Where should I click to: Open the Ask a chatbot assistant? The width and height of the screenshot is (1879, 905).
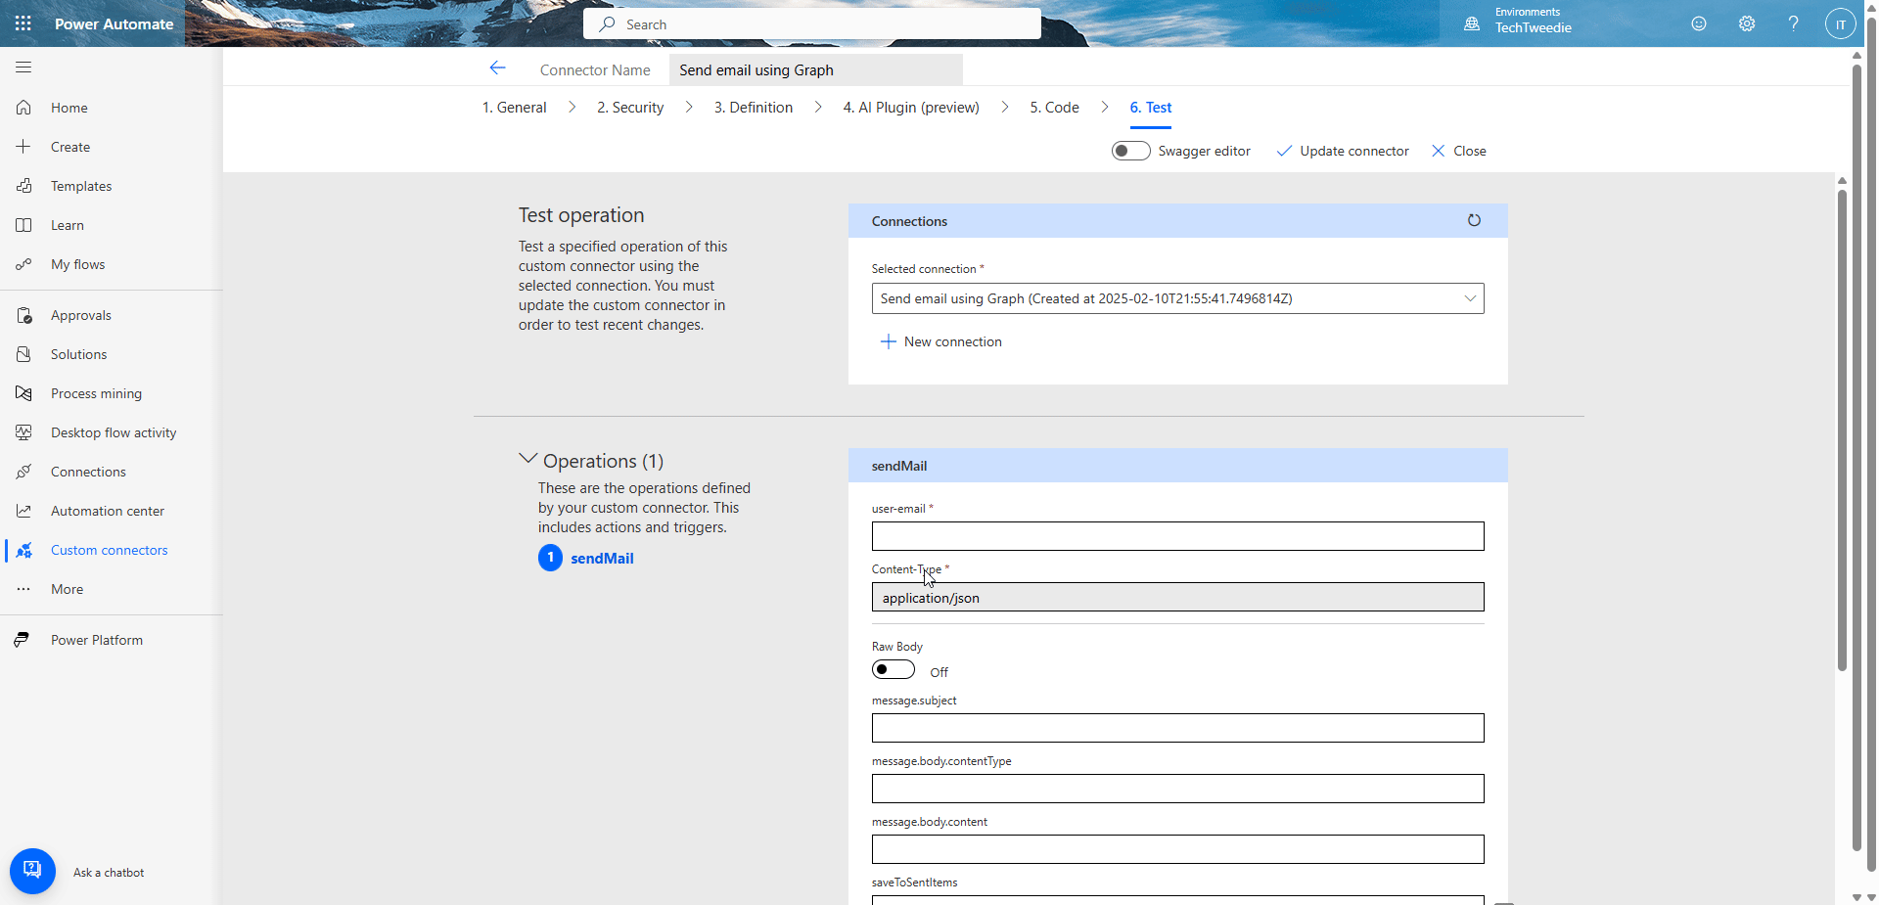[32, 870]
